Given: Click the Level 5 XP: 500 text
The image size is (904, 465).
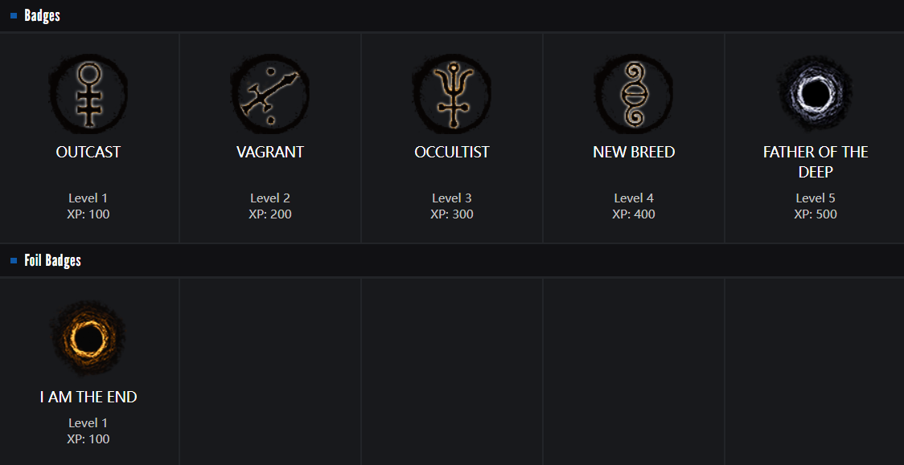Looking at the screenshot, I should (816, 206).
